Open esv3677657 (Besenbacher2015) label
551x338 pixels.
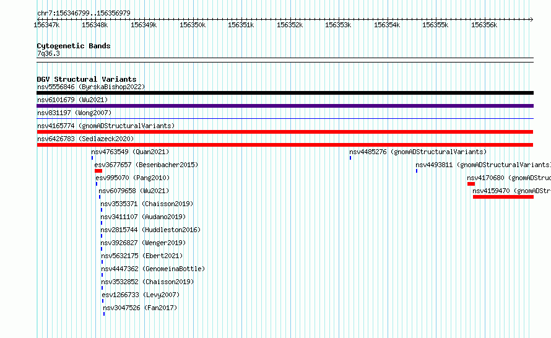146,165
